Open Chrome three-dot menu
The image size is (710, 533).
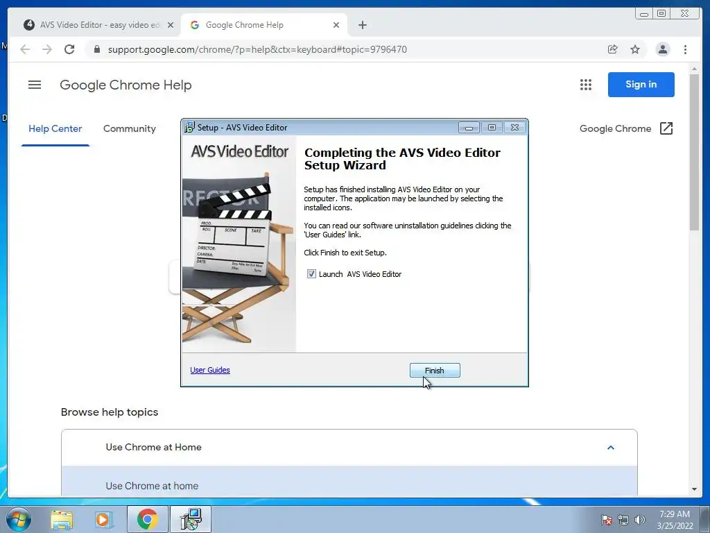(x=685, y=49)
